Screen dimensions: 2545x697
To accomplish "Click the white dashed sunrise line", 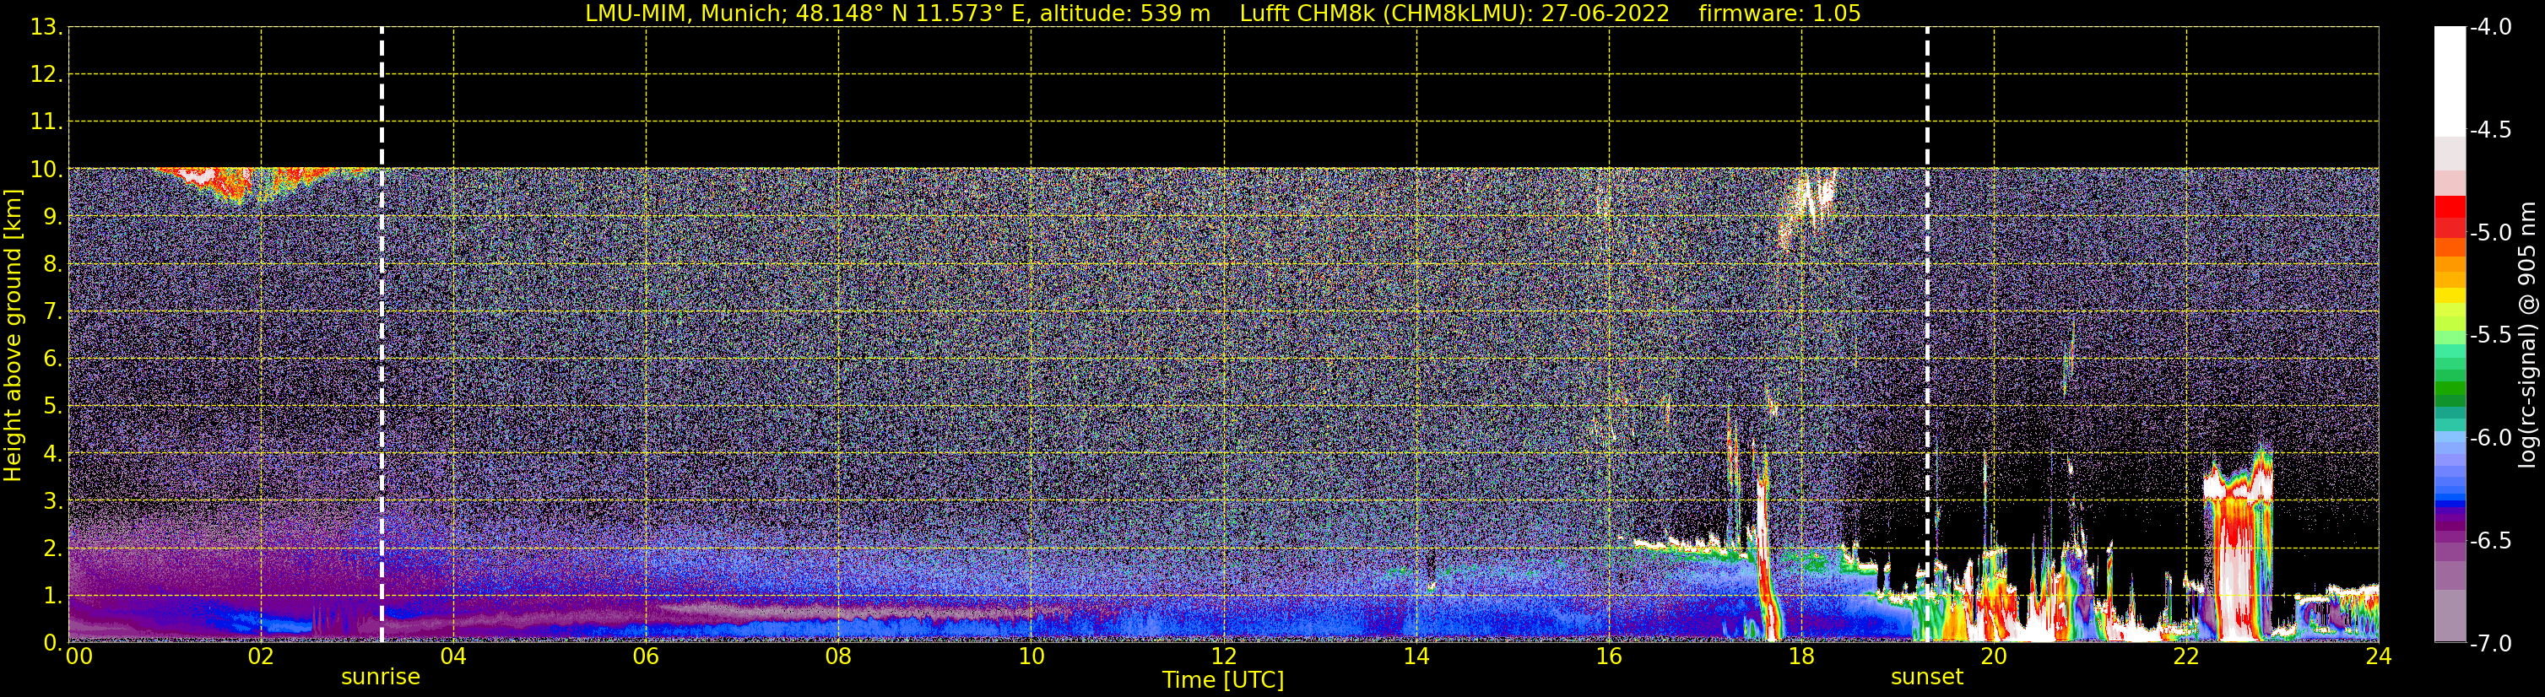I will 382,335.
